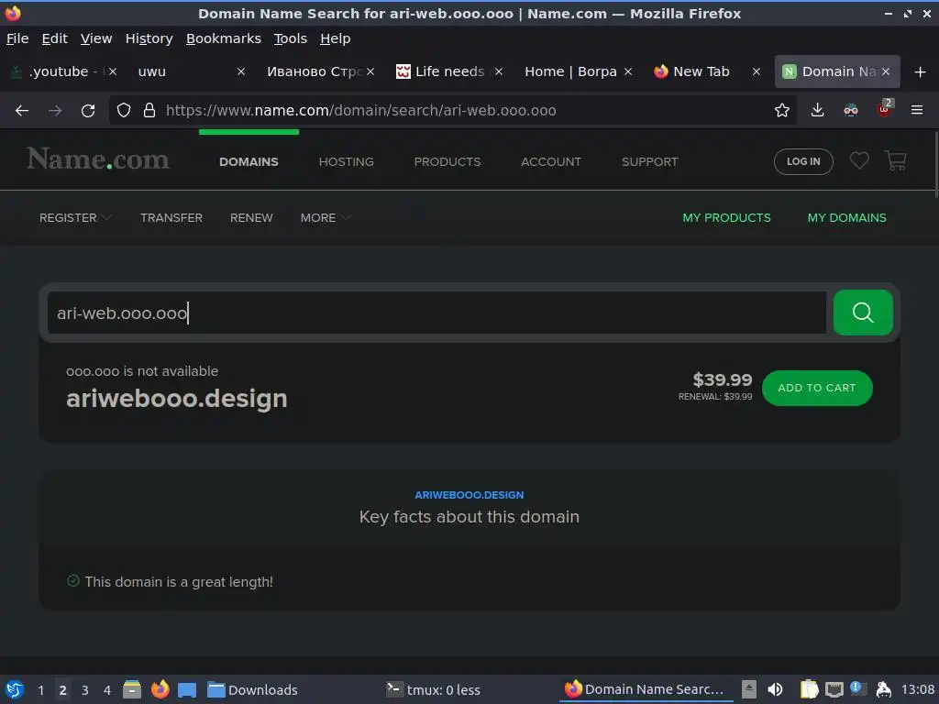Open MY PRODUCTS link
939x704 pixels.
pyautogui.click(x=726, y=218)
